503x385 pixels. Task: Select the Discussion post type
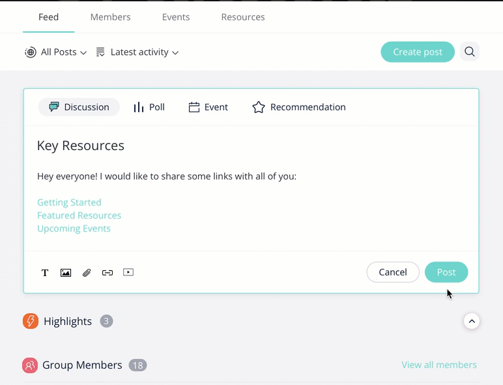tap(79, 107)
